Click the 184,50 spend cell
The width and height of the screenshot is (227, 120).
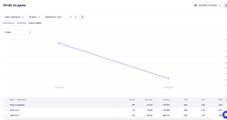(149, 115)
